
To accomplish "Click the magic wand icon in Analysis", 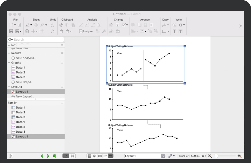I will click(x=104, y=31).
